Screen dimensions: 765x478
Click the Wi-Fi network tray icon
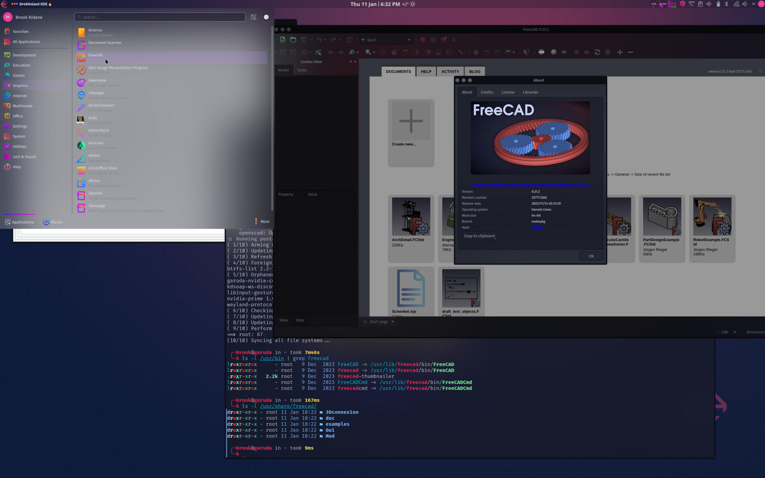(736, 4)
